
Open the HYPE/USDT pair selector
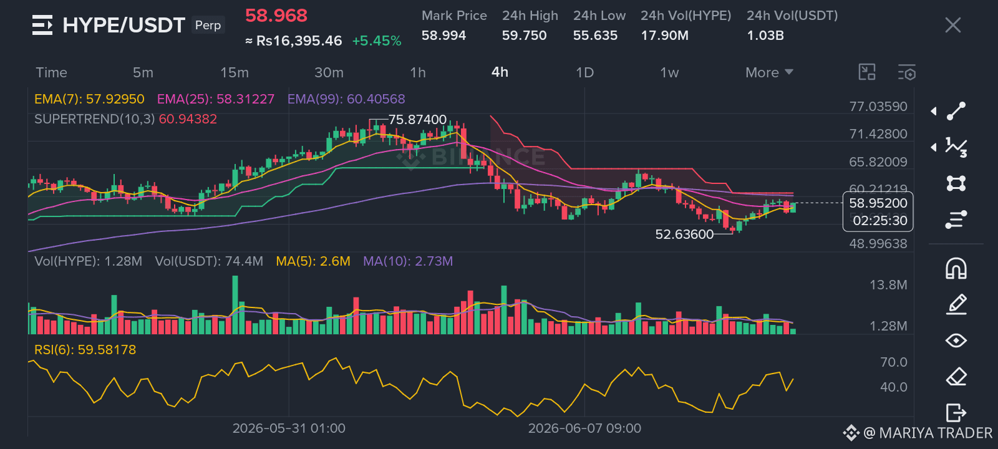coord(124,25)
